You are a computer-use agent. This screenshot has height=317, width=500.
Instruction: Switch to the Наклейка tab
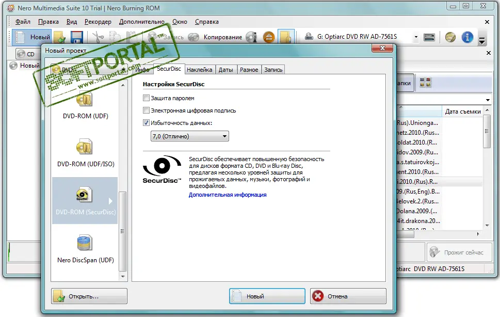(x=199, y=70)
